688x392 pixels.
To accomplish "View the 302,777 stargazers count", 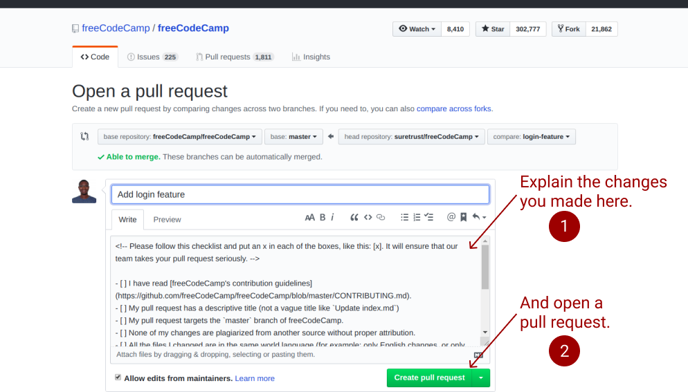I will coord(528,29).
